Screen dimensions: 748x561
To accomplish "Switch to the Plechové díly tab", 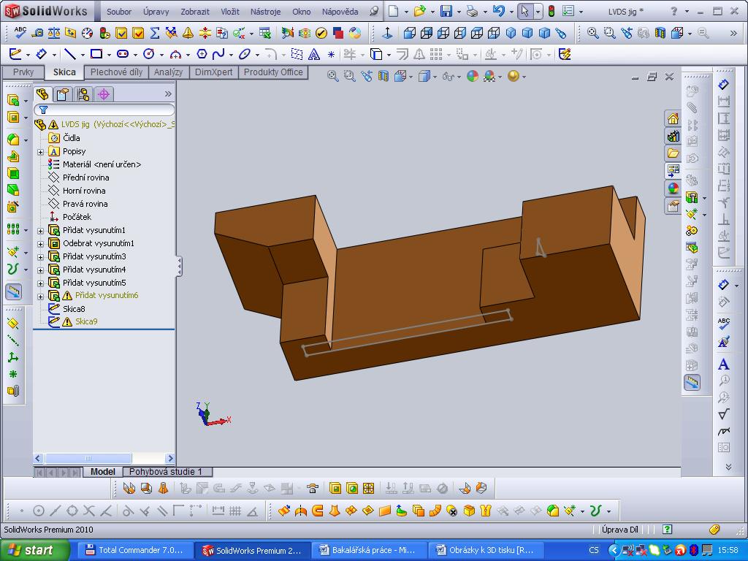I will point(116,72).
